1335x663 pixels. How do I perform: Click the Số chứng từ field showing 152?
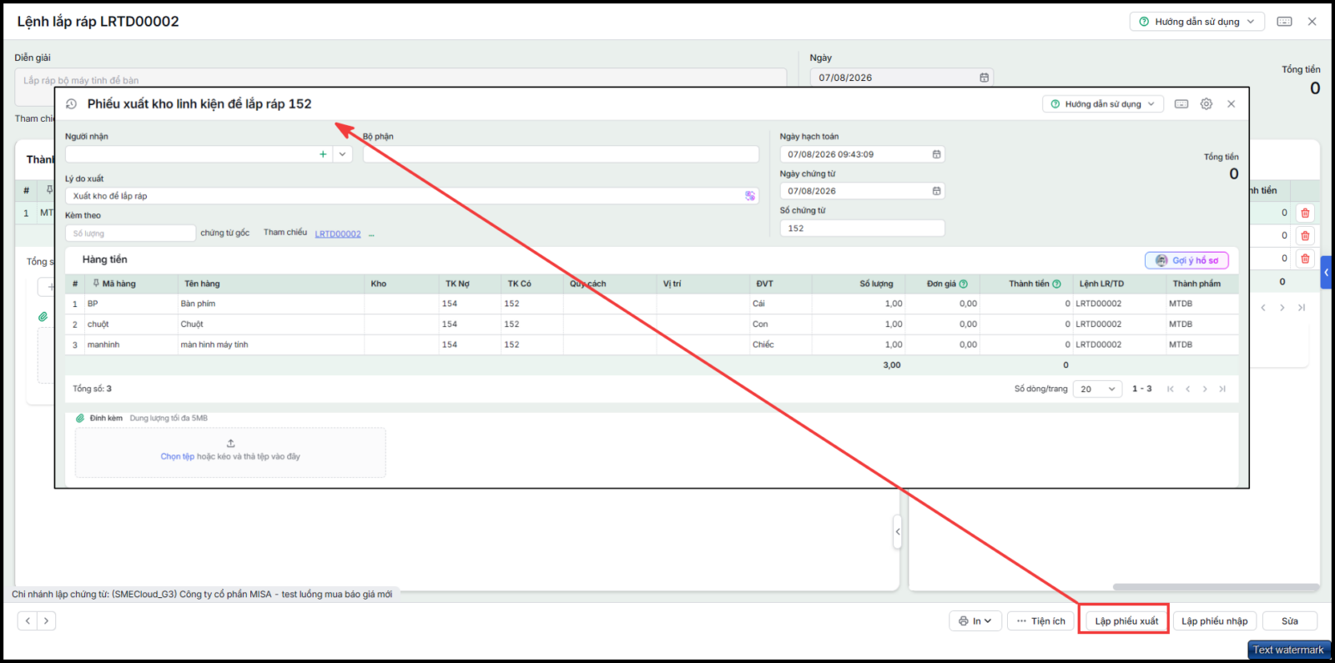pos(862,229)
